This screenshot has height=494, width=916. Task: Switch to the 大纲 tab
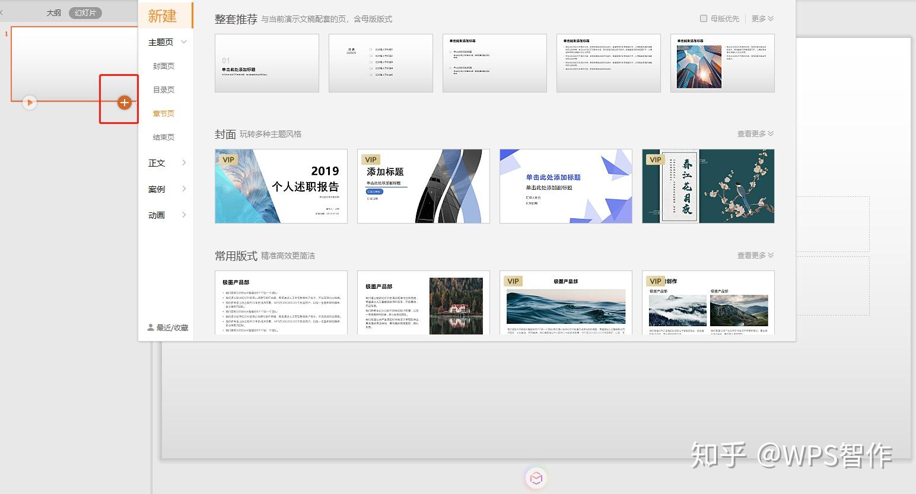[x=54, y=12]
